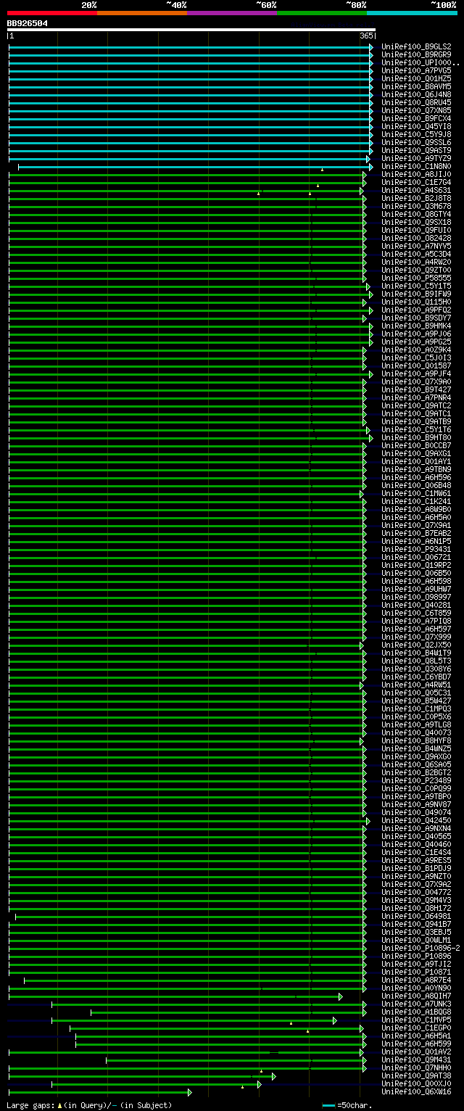This screenshot has height=1111, width=464.
Task: Select label UniRef100_P23489
Action: [416, 780]
